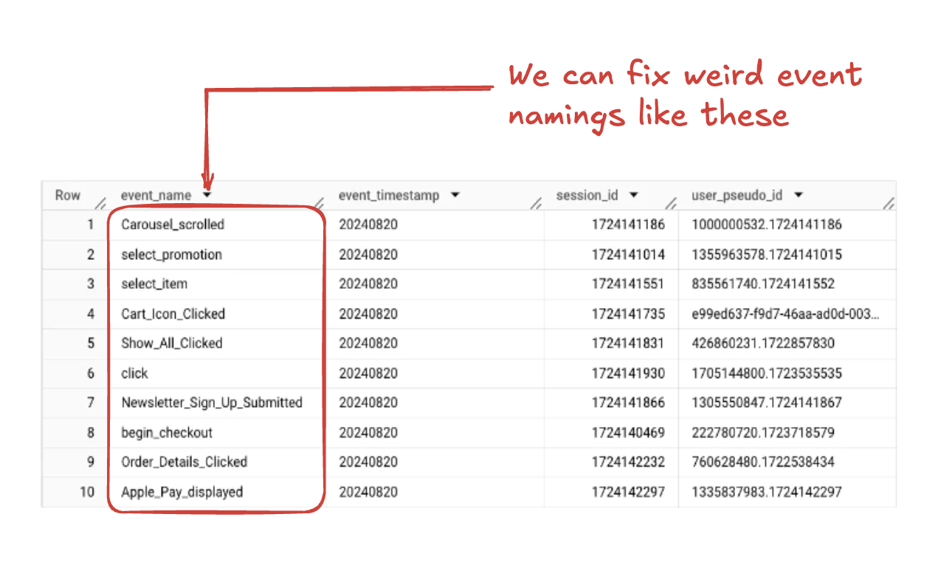Click the user_pseudo_id header label
Screen dimensions: 952x582
point(737,196)
